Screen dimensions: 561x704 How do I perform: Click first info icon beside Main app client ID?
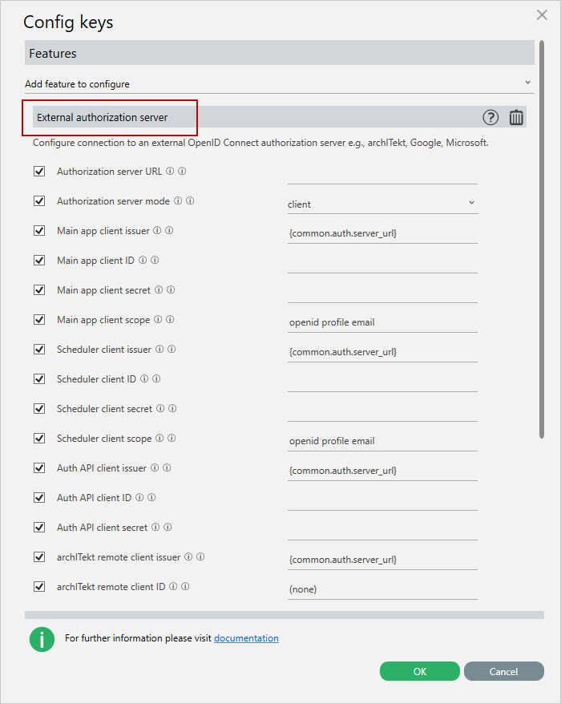(x=143, y=260)
